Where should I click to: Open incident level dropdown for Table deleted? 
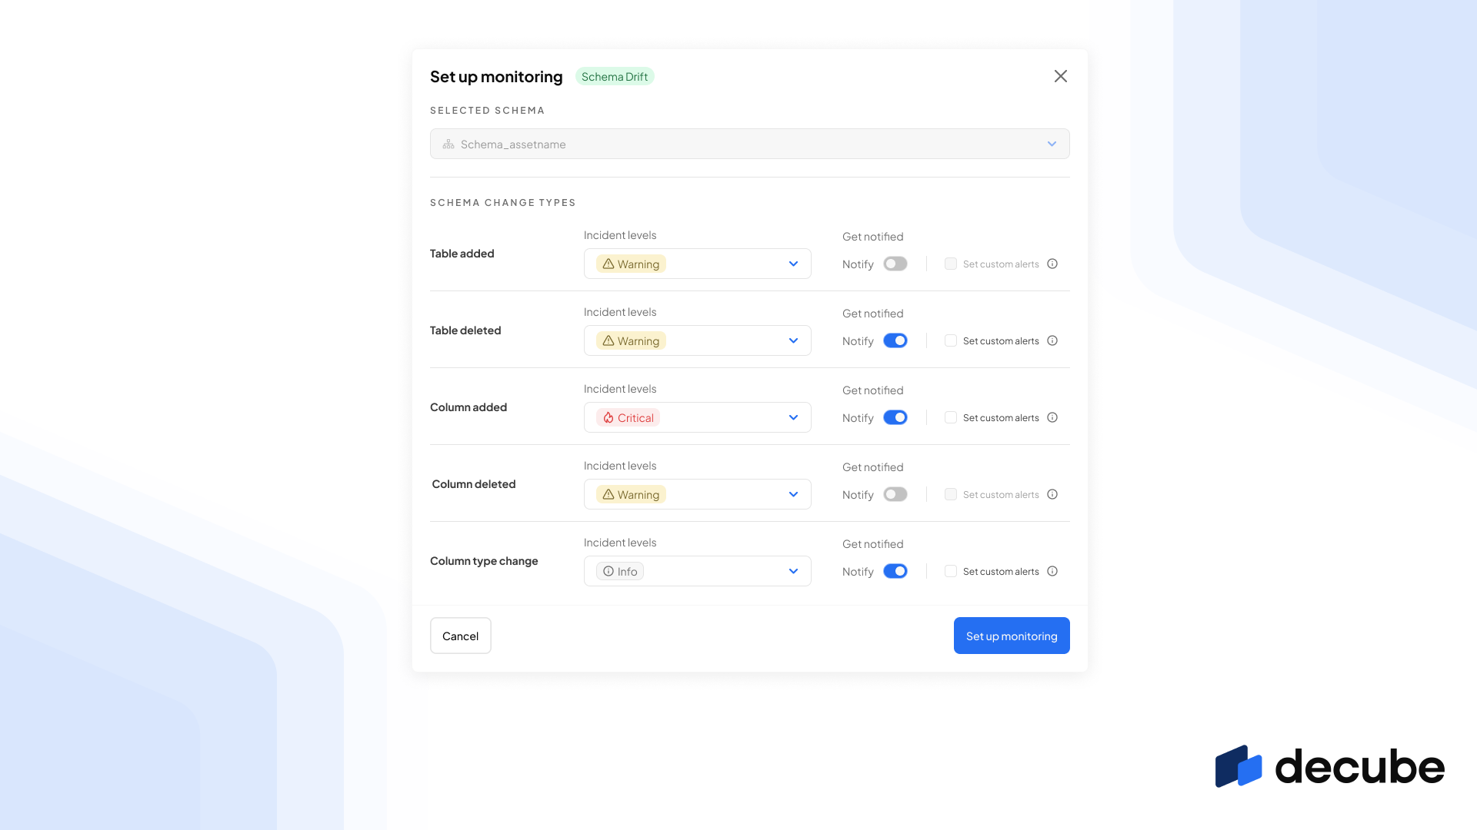[697, 340]
